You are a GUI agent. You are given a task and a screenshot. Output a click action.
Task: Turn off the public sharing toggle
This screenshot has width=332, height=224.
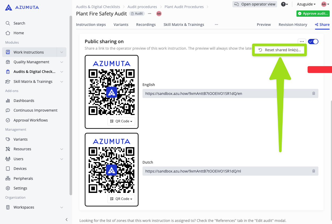[313, 42]
